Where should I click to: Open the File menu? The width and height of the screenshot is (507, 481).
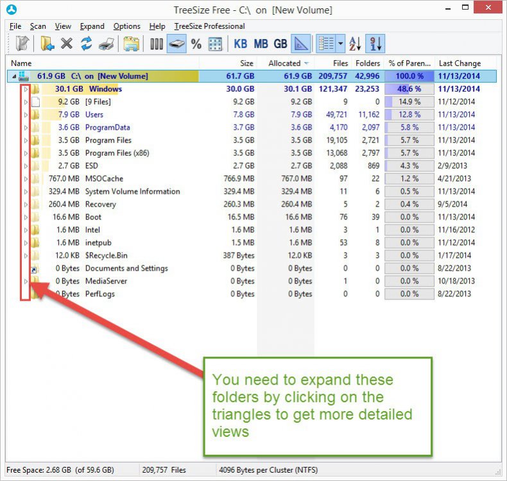(15, 26)
